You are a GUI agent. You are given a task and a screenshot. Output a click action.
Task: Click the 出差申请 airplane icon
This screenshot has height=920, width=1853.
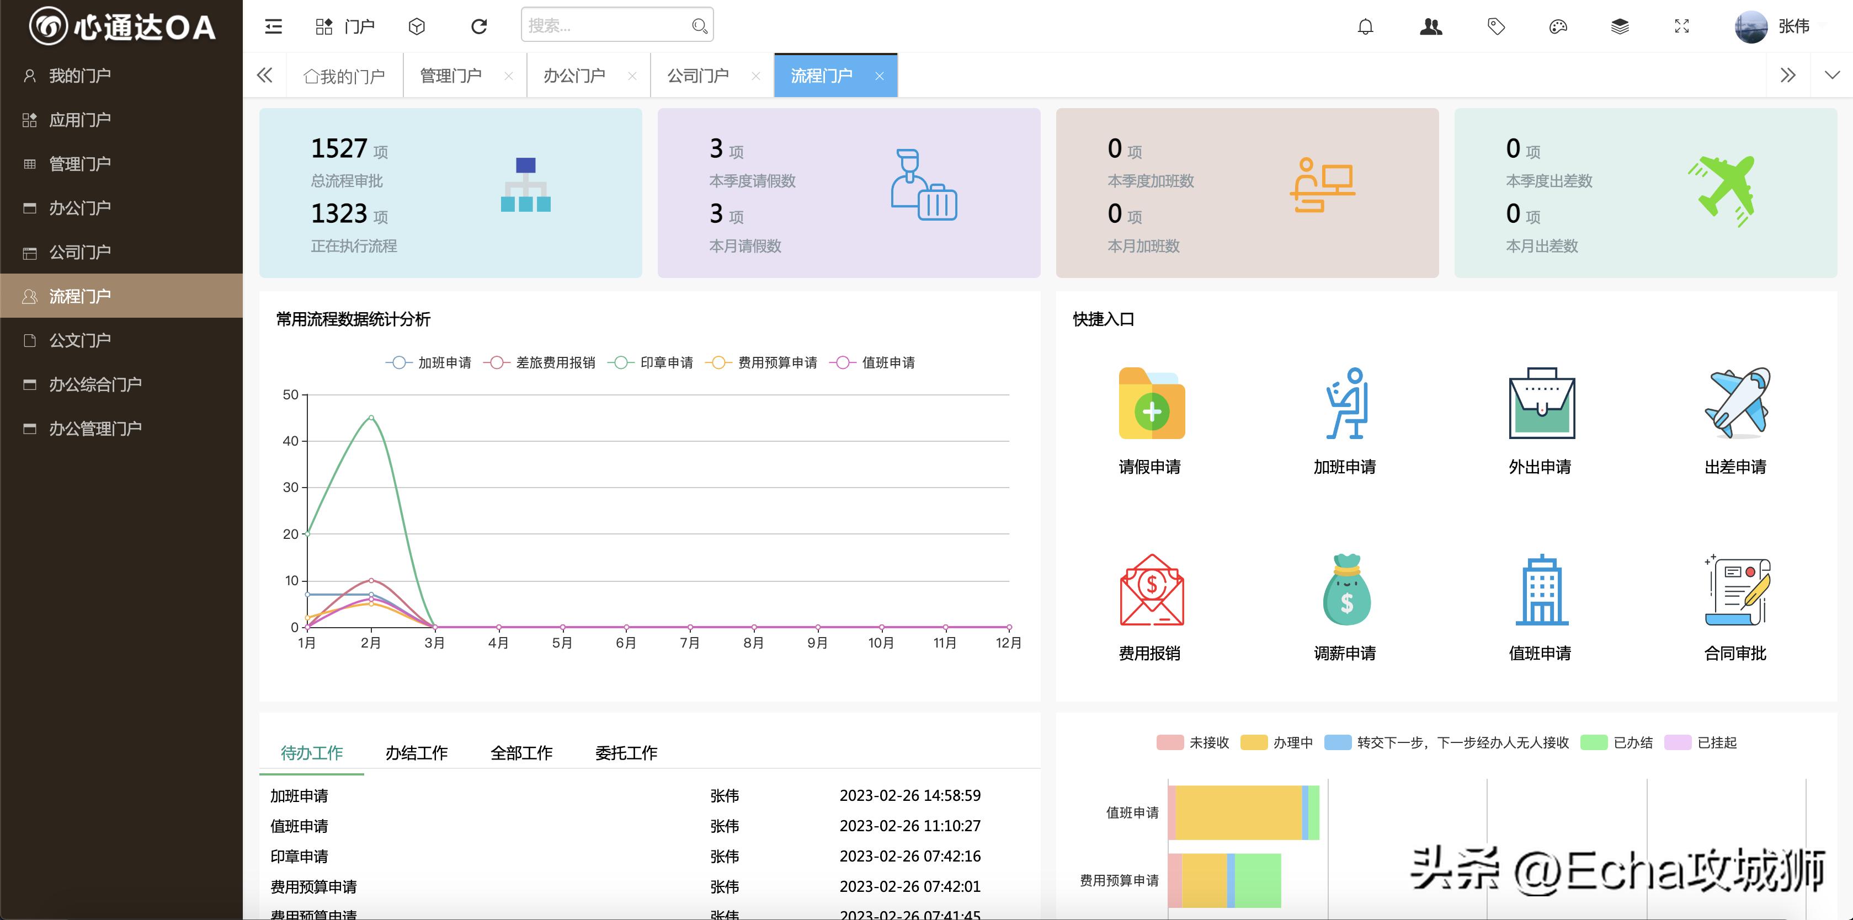point(1734,405)
